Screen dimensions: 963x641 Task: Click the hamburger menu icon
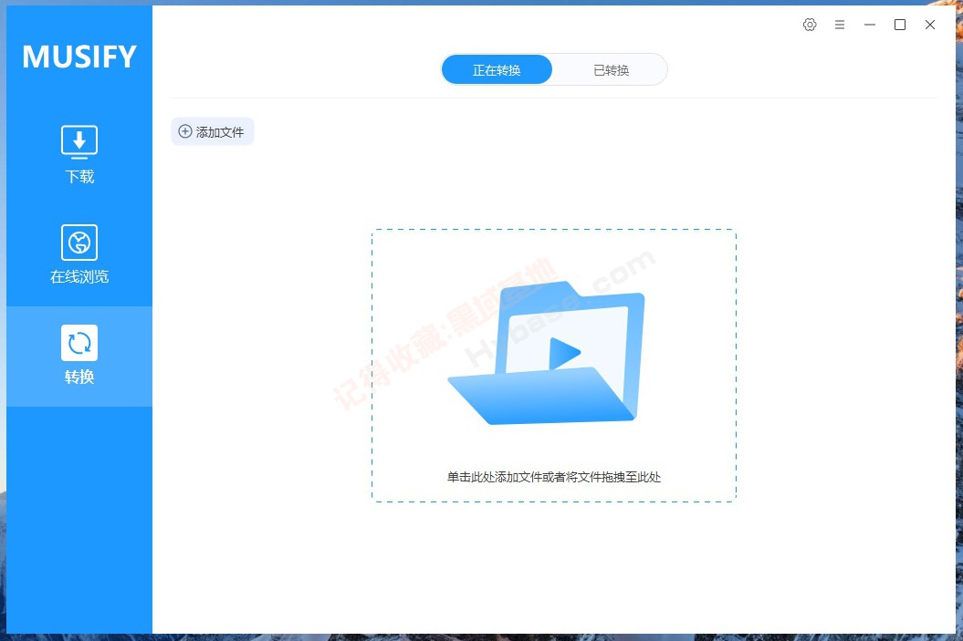click(x=840, y=25)
